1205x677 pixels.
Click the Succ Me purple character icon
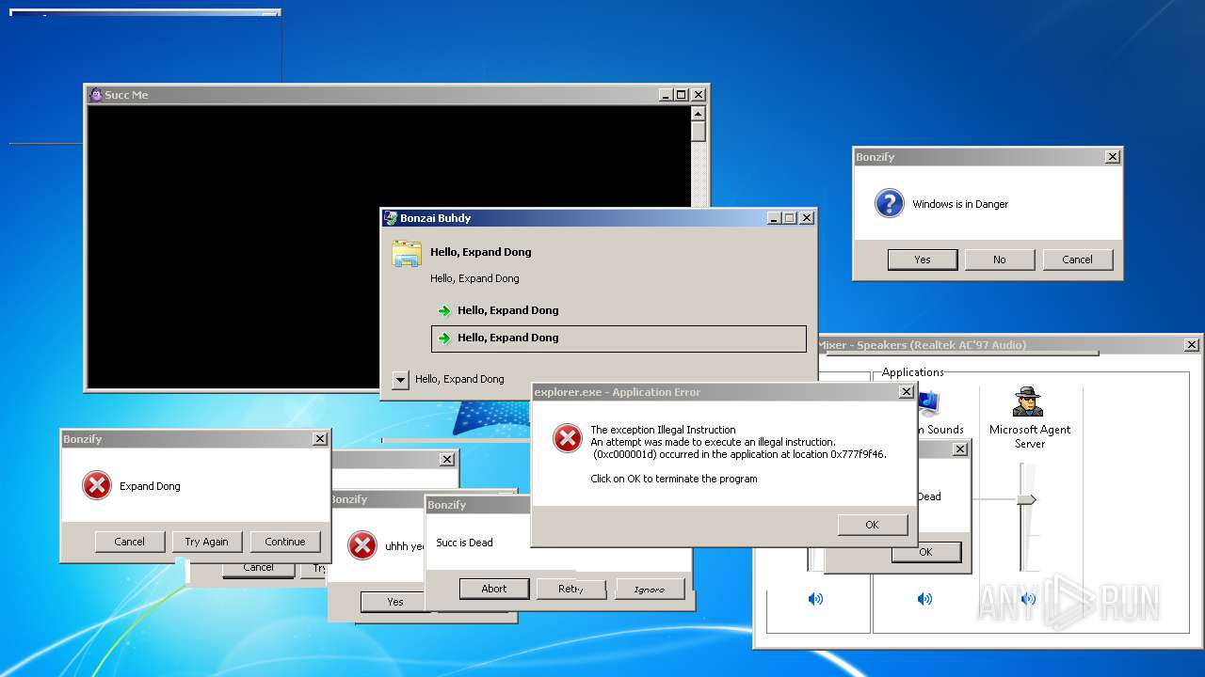pos(95,95)
